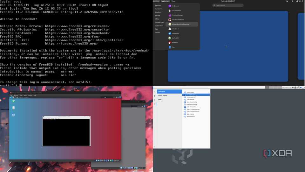Image resolution: width=305 pixels, height=172 pixels.
Task: Open the Applications menu in Tails
Action: pyautogui.click(x=165, y=1)
